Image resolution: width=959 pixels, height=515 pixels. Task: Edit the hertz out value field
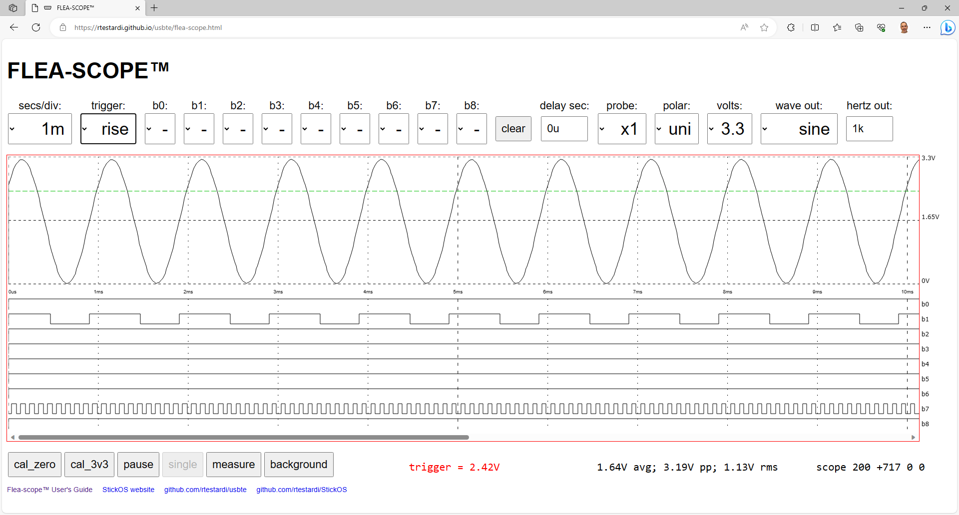pyautogui.click(x=869, y=129)
